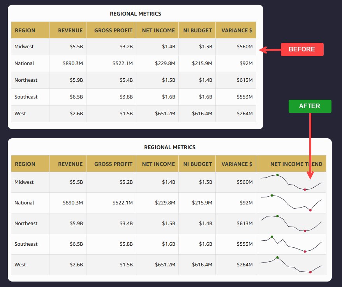Click Midwest revenue $5.5B in lower table
Viewport: 342px width, 287px height.
point(76,182)
